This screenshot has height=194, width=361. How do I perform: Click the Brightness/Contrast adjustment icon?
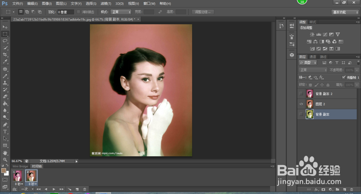pyautogui.click(x=312, y=34)
